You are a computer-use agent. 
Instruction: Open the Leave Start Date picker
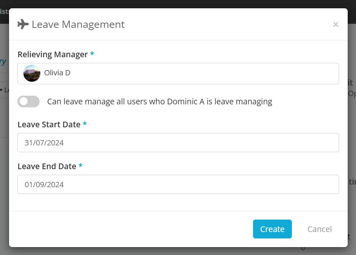coord(178,142)
